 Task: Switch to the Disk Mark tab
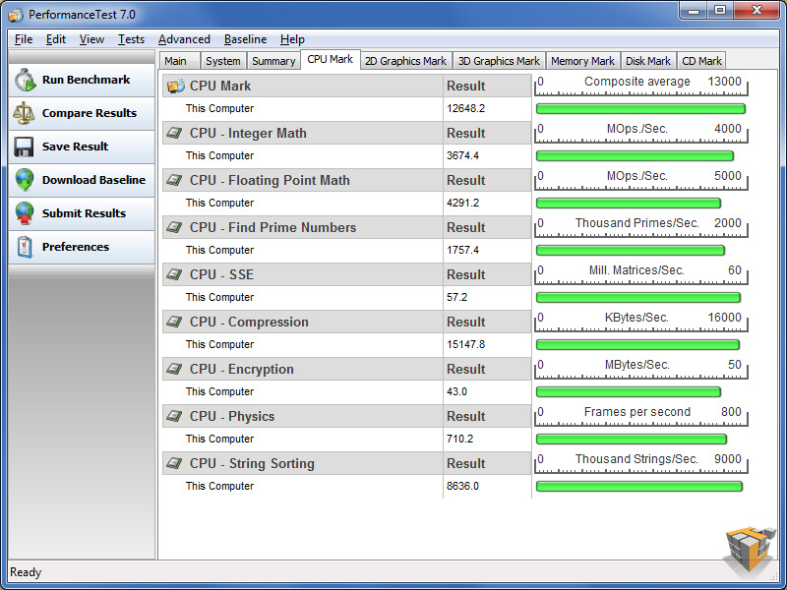[x=648, y=61]
